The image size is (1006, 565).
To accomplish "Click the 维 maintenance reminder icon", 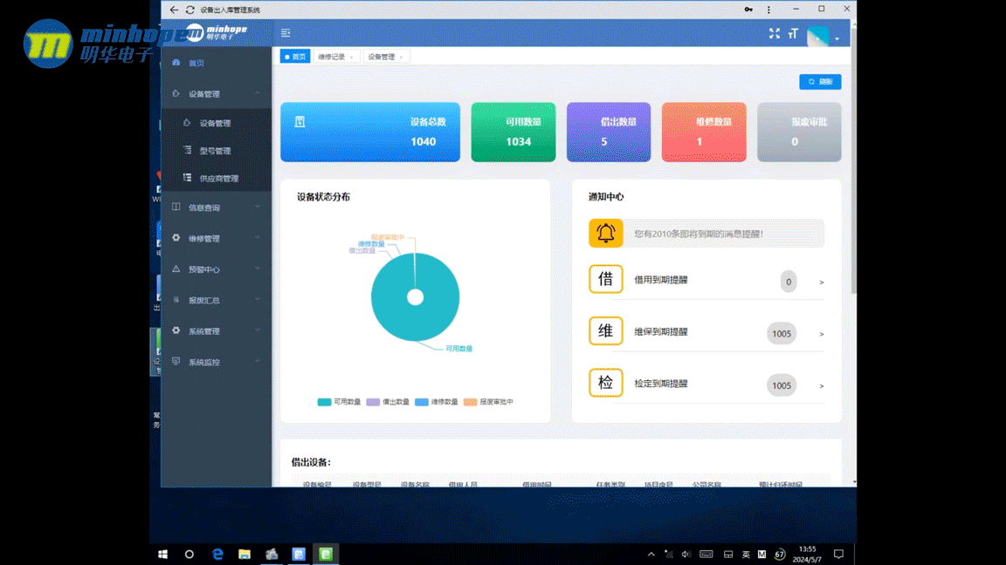I will pos(605,331).
